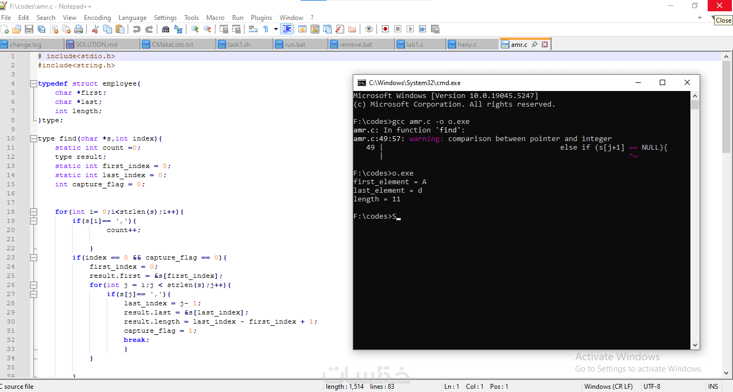Open the Encoding menu
733x392 pixels.
pos(97,18)
